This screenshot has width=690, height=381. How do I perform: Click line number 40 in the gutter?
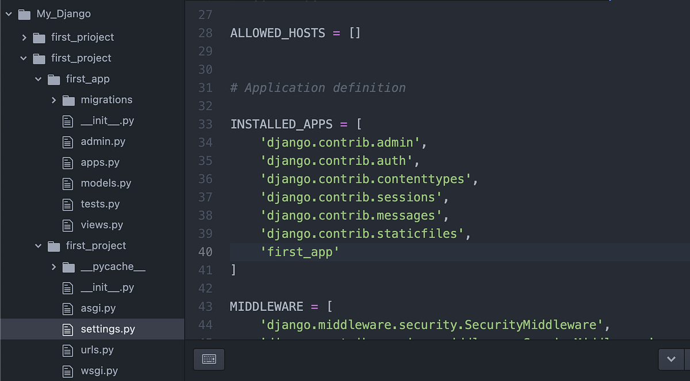click(205, 252)
